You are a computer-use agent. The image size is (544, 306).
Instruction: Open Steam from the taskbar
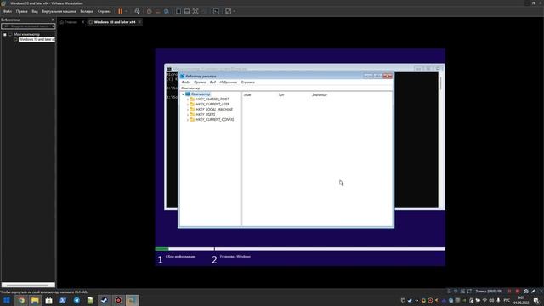(104, 300)
